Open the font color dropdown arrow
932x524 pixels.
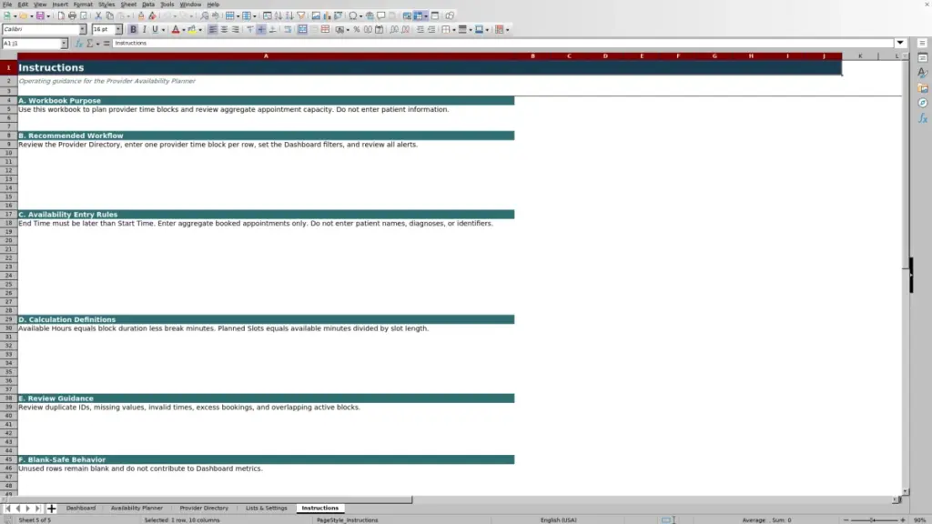tap(184, 30)
